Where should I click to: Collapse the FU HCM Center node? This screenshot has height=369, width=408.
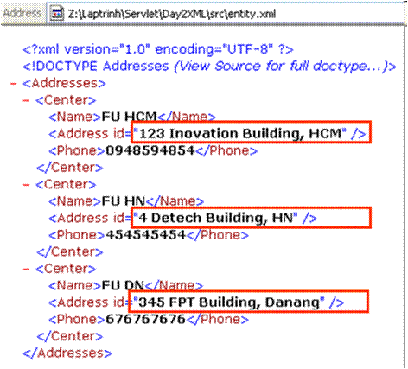point(26,100)
